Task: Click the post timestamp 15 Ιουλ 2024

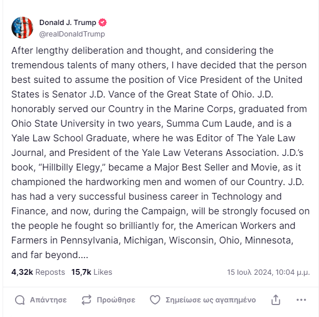Action: (268, 272)
